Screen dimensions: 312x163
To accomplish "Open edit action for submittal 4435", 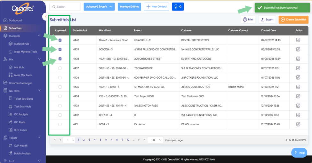I will [x=298, y=87].
